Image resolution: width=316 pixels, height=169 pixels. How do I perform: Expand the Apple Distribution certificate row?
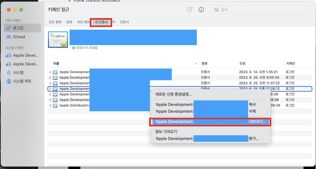(50, 106)
